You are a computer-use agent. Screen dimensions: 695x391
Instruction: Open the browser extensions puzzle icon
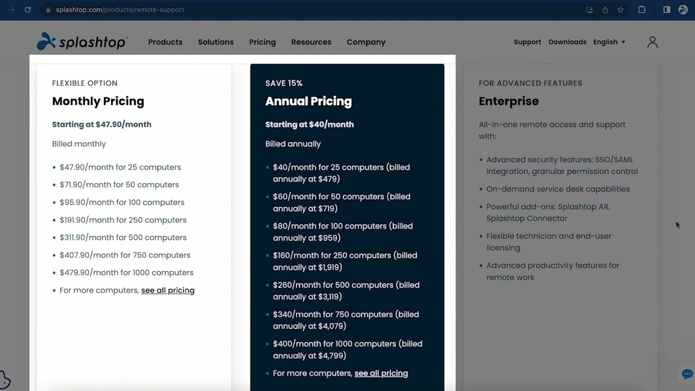pyautogui.click(x=642, y=10)
